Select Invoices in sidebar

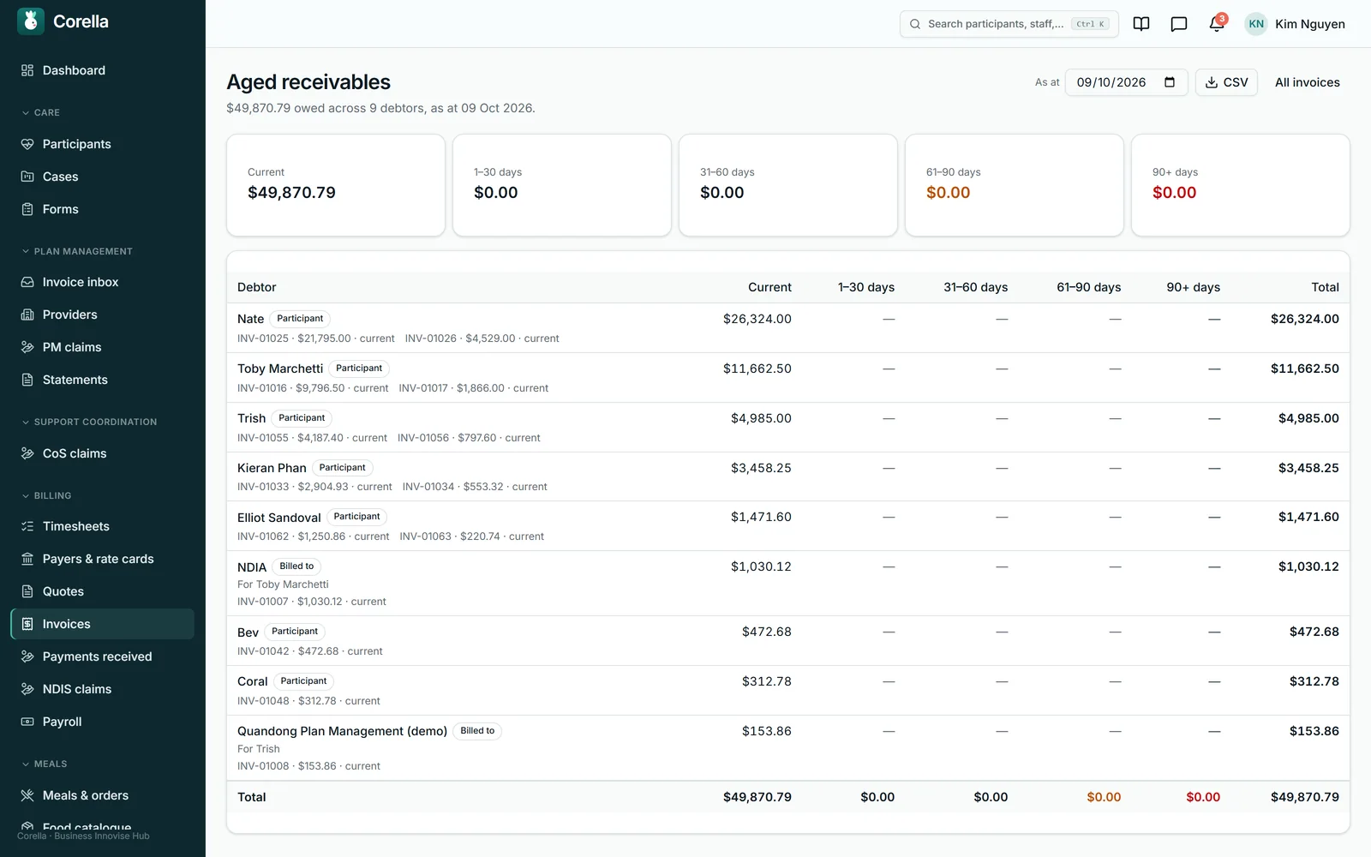(102, 624)
